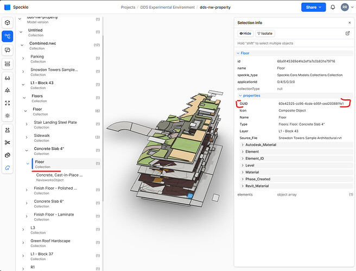
Task: Click the id value 68a9145369...
Action: tap(306, 61)
